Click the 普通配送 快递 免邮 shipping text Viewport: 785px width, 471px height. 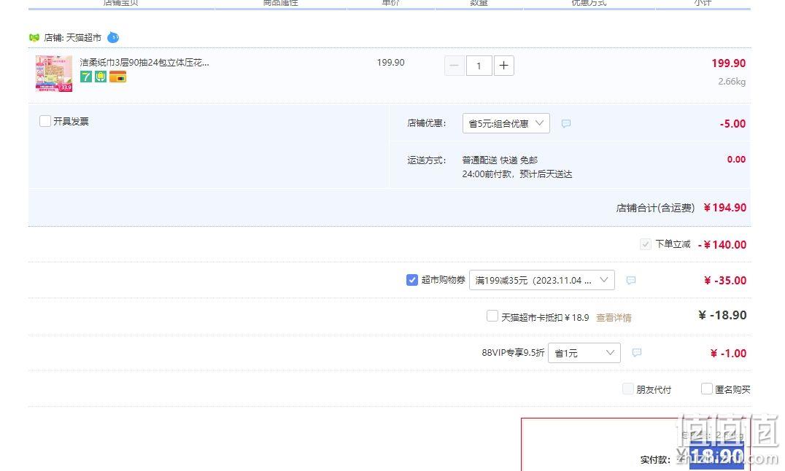click(x=500, y=160)
